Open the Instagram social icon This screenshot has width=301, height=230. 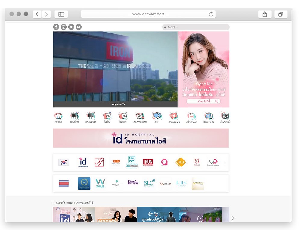click(64, 27)
